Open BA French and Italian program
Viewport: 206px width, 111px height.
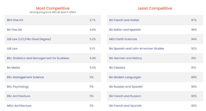124,20
